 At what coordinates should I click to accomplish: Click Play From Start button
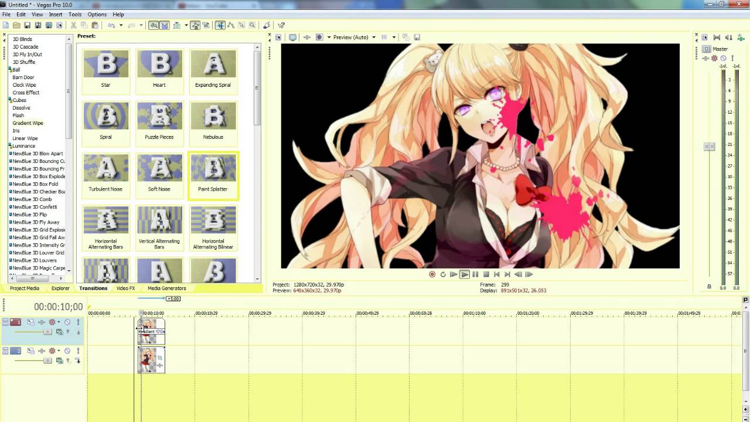pos(454,274)
